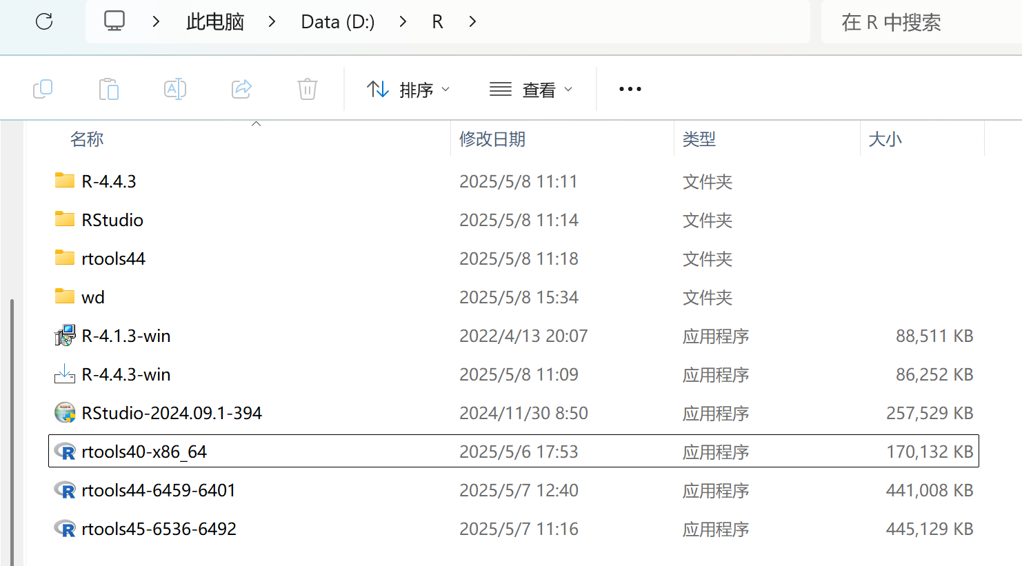This screenshot has width=1022, height=566.
Task: Sort by the 修改日期 column header
Action: [492, 139]
